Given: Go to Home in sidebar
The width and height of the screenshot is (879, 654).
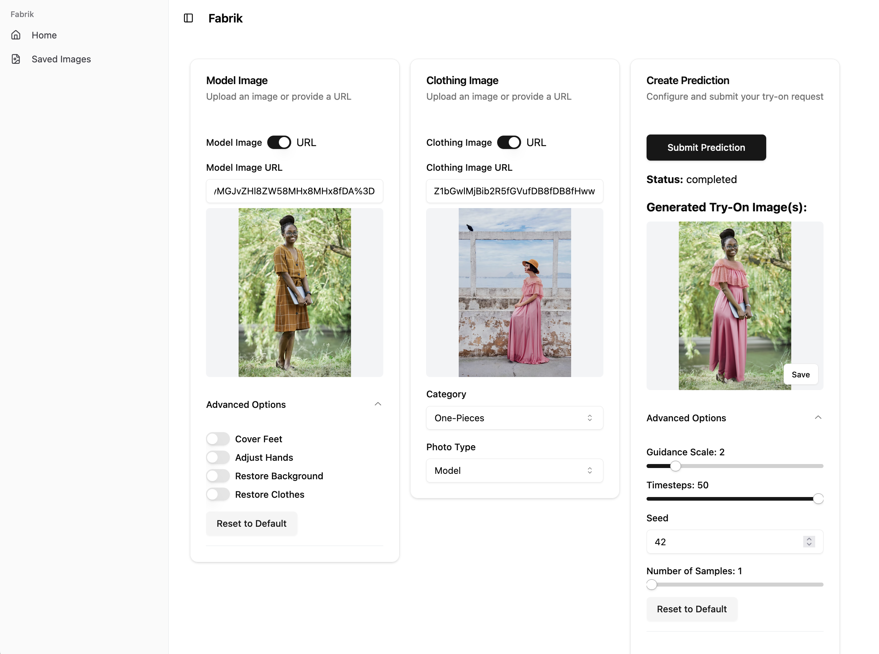Looking at the screenshot, I should (x=44, y=35).
